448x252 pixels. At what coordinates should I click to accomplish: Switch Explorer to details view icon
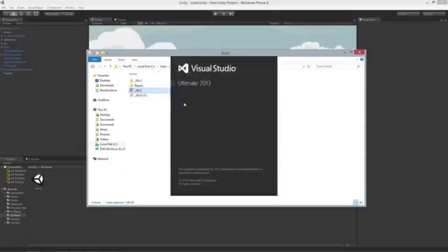pyautogui.click(x=356, y=202)
